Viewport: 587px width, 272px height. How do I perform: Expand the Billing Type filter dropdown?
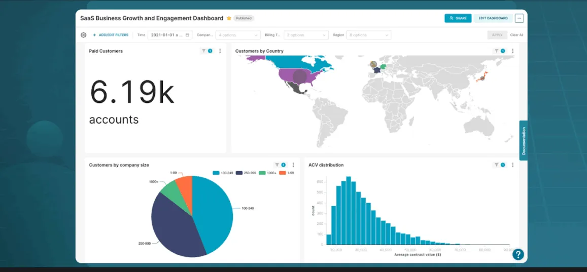[x=306, y=35]
